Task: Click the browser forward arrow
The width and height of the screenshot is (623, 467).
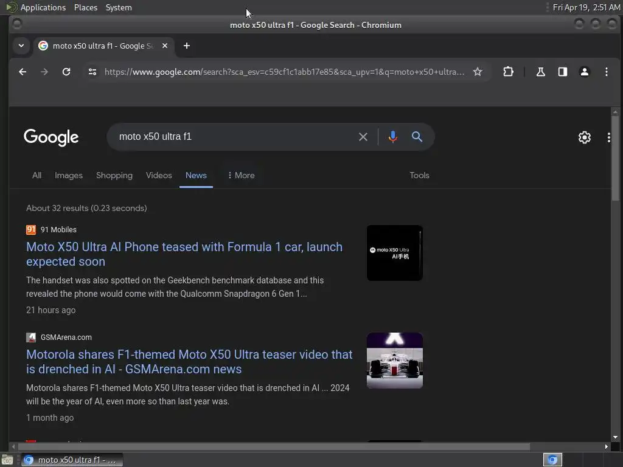Action: 44,72
